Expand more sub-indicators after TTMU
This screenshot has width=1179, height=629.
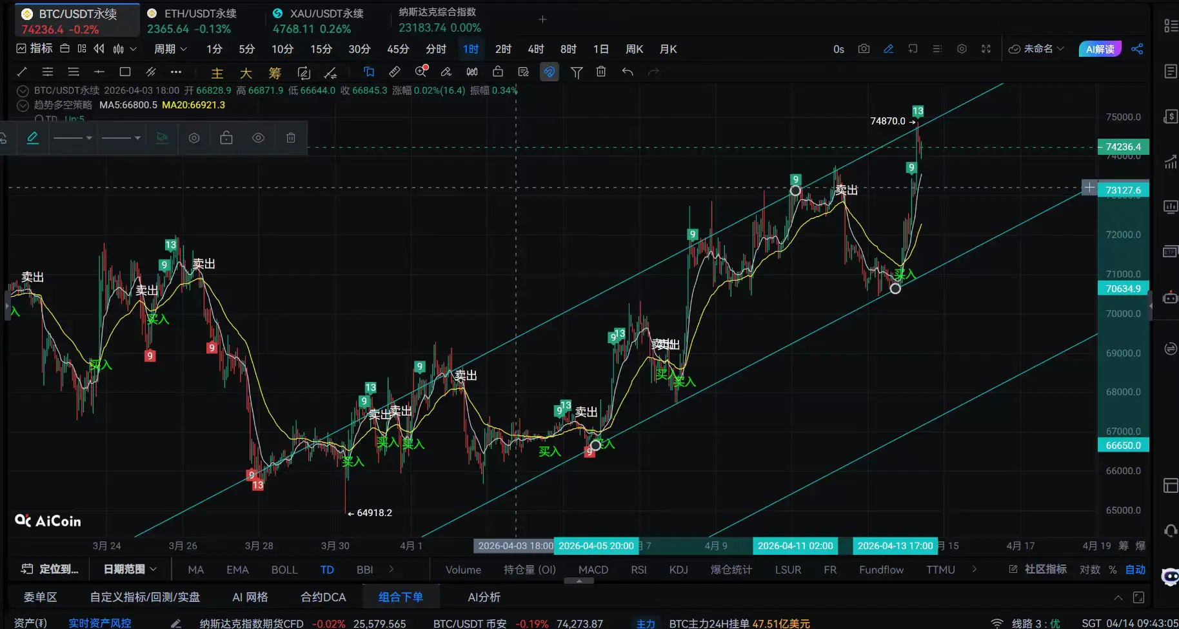point(975,569)
